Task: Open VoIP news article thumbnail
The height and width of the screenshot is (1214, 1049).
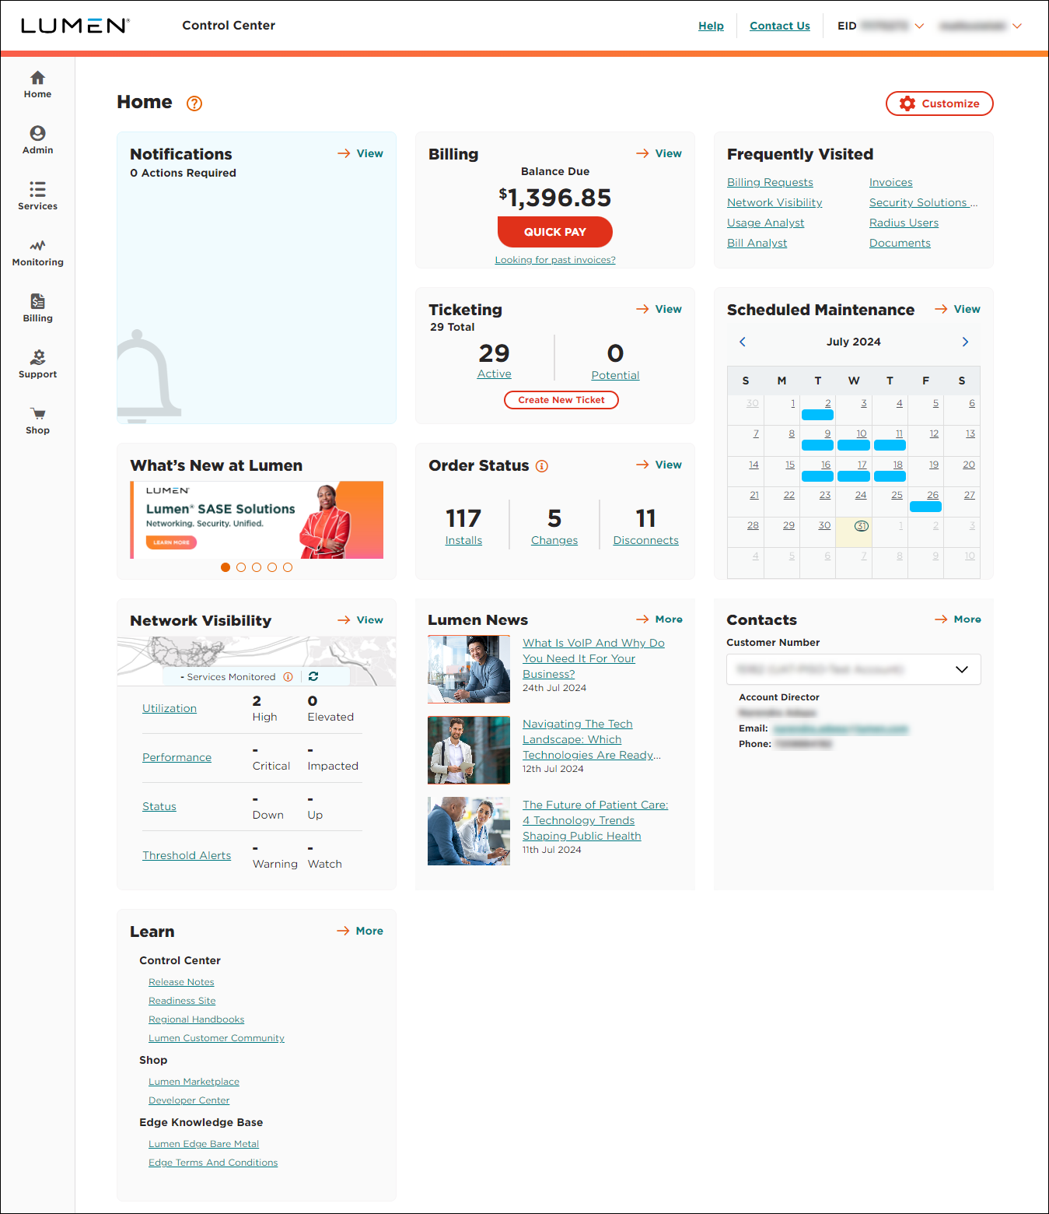Action: pos(469,669)
